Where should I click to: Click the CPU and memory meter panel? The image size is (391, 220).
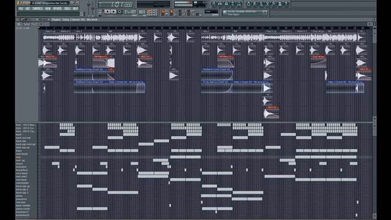click(x=190, y=4)
